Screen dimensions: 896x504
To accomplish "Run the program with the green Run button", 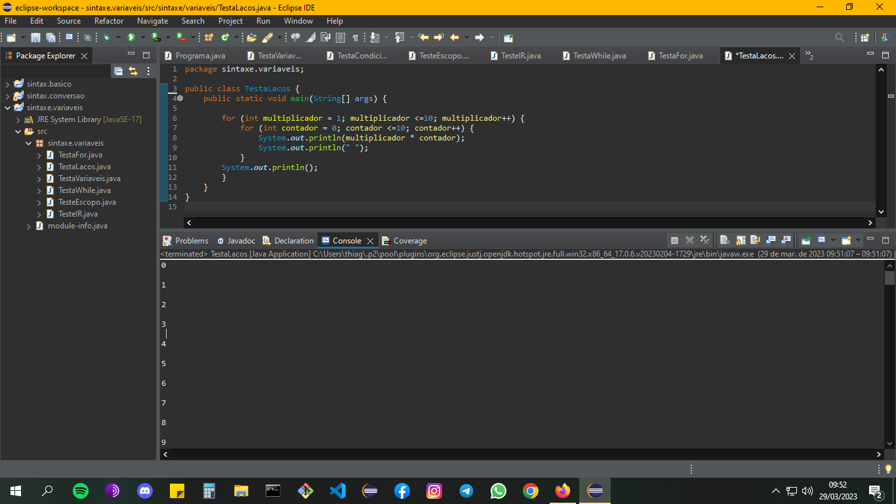I will (x=131, y=37).
